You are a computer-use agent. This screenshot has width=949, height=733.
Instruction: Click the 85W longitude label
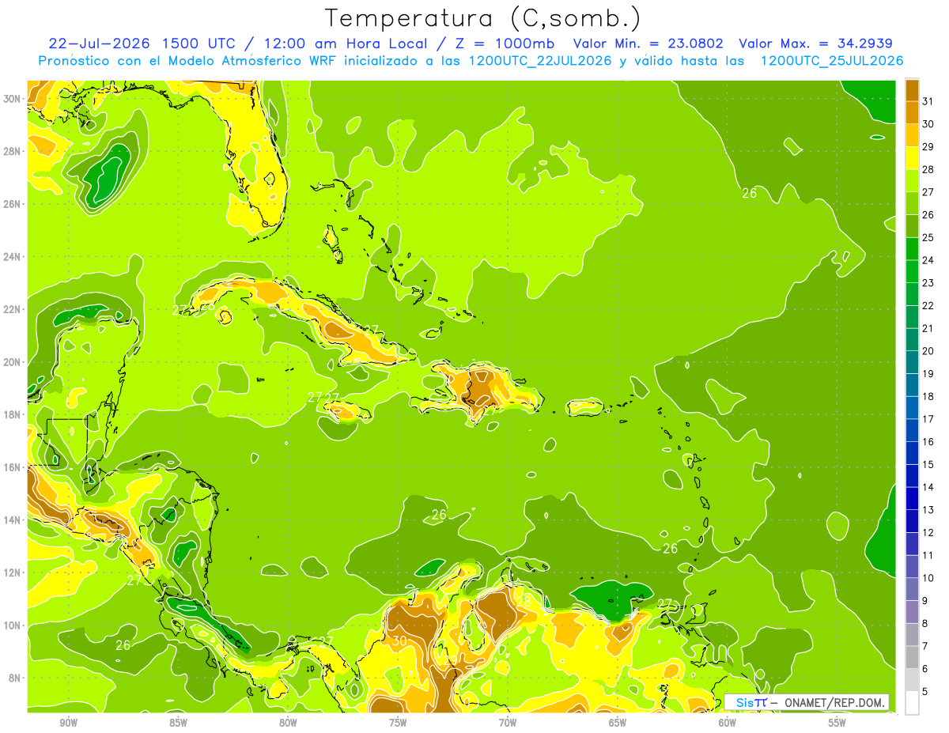pyautogui.click(x=178, y=724)
